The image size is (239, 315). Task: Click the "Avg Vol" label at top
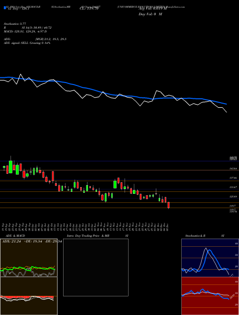pyautogui.click(x=152, y=9)
